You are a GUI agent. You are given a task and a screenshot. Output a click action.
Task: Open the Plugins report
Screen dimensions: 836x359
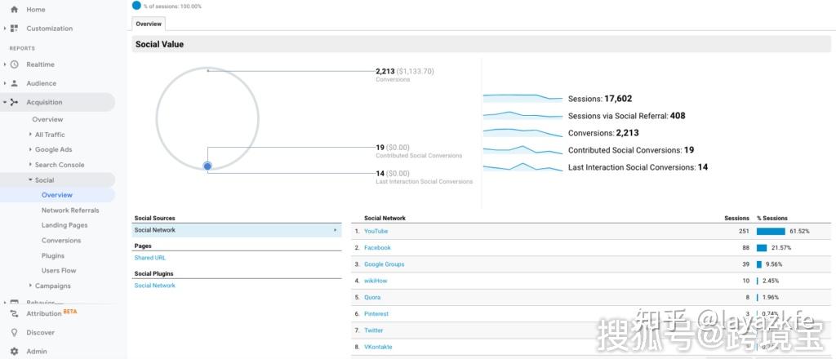coord(53,255)
